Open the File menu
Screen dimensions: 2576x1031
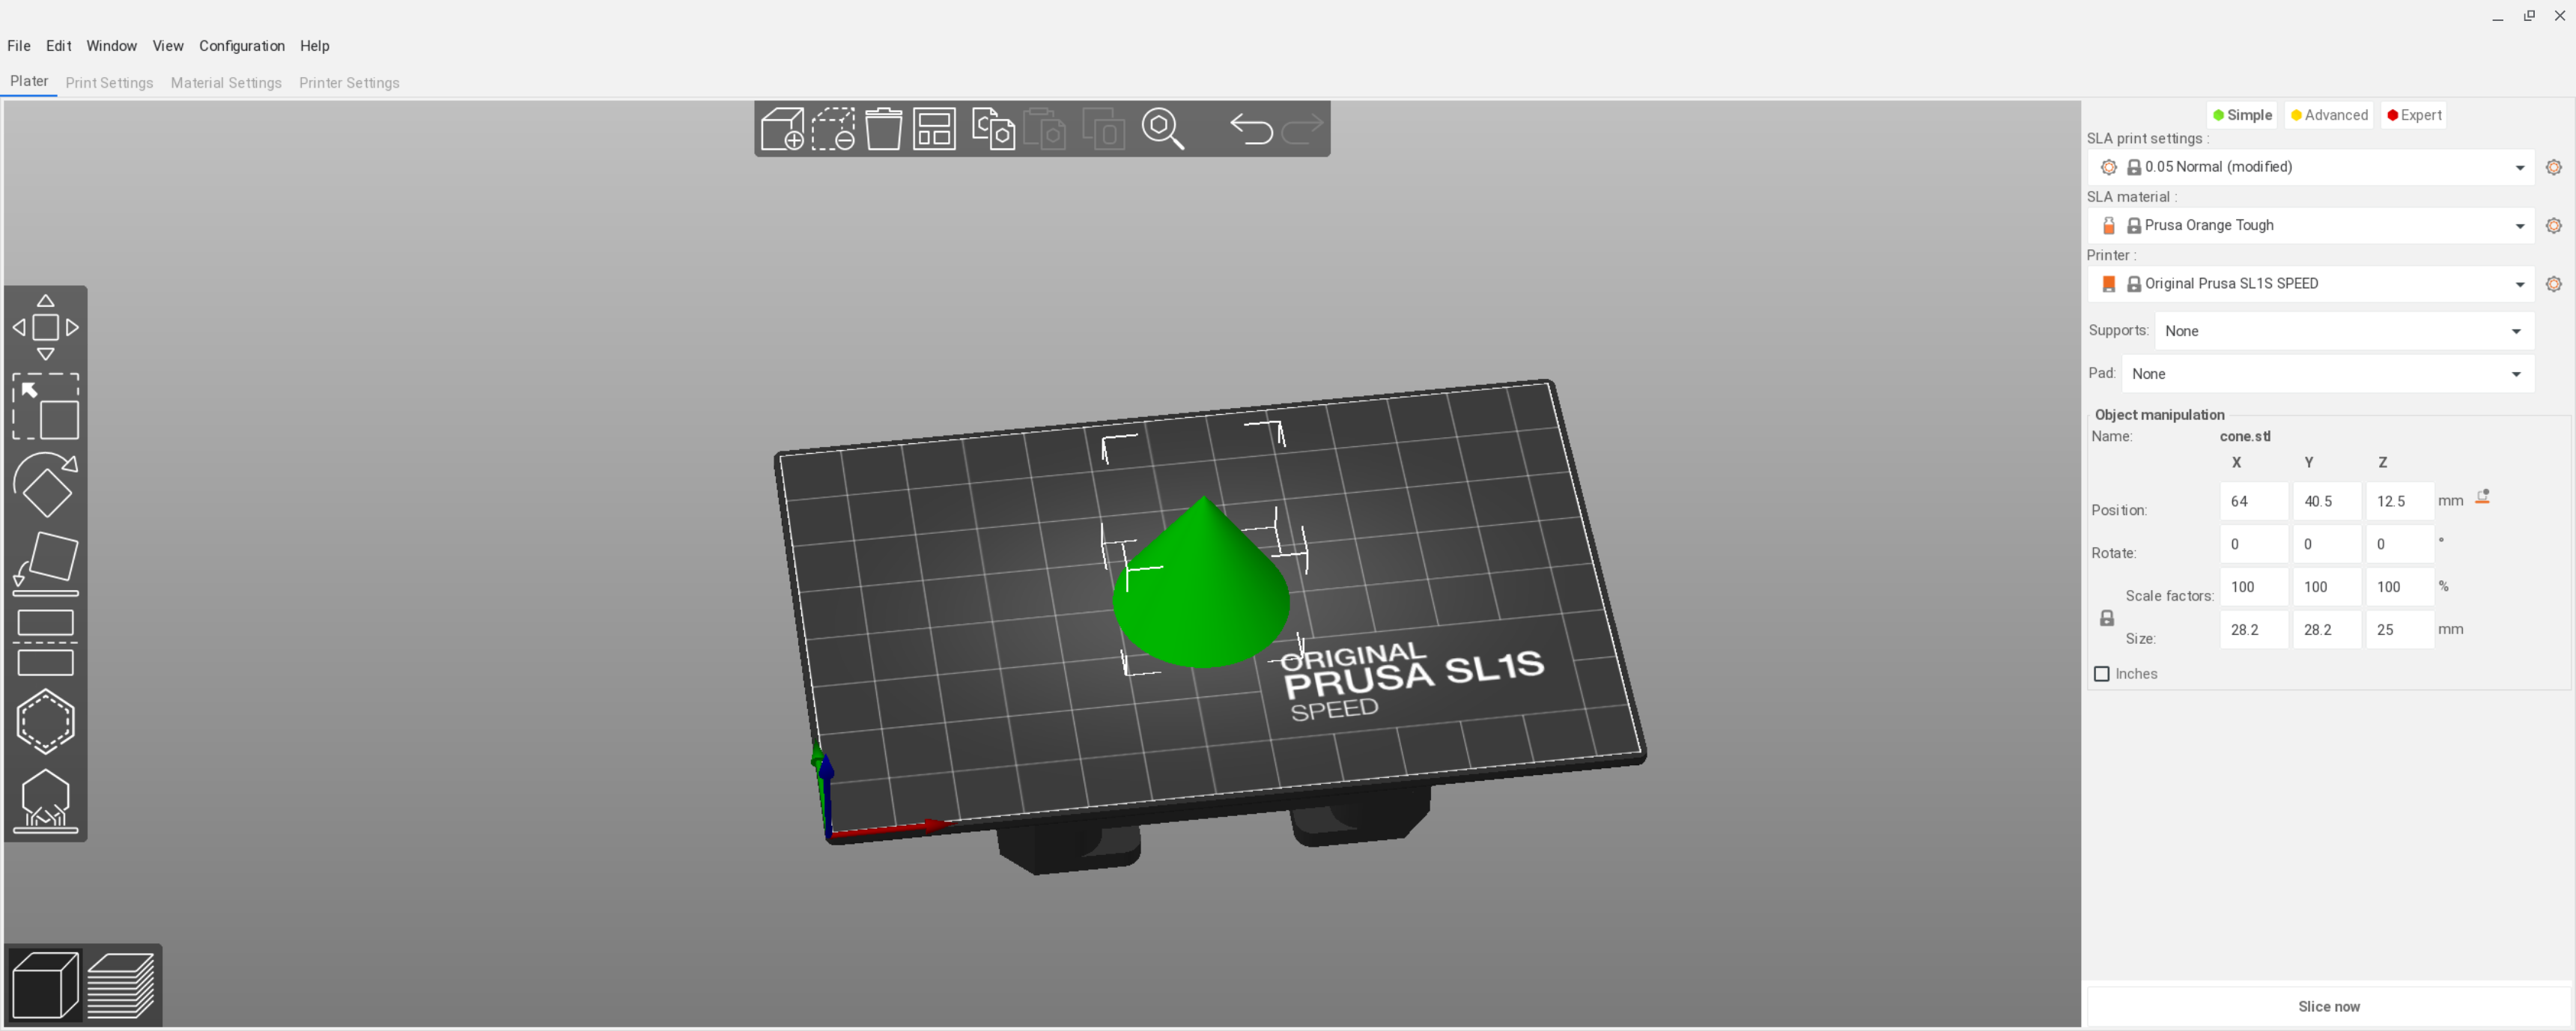(19, 46)
